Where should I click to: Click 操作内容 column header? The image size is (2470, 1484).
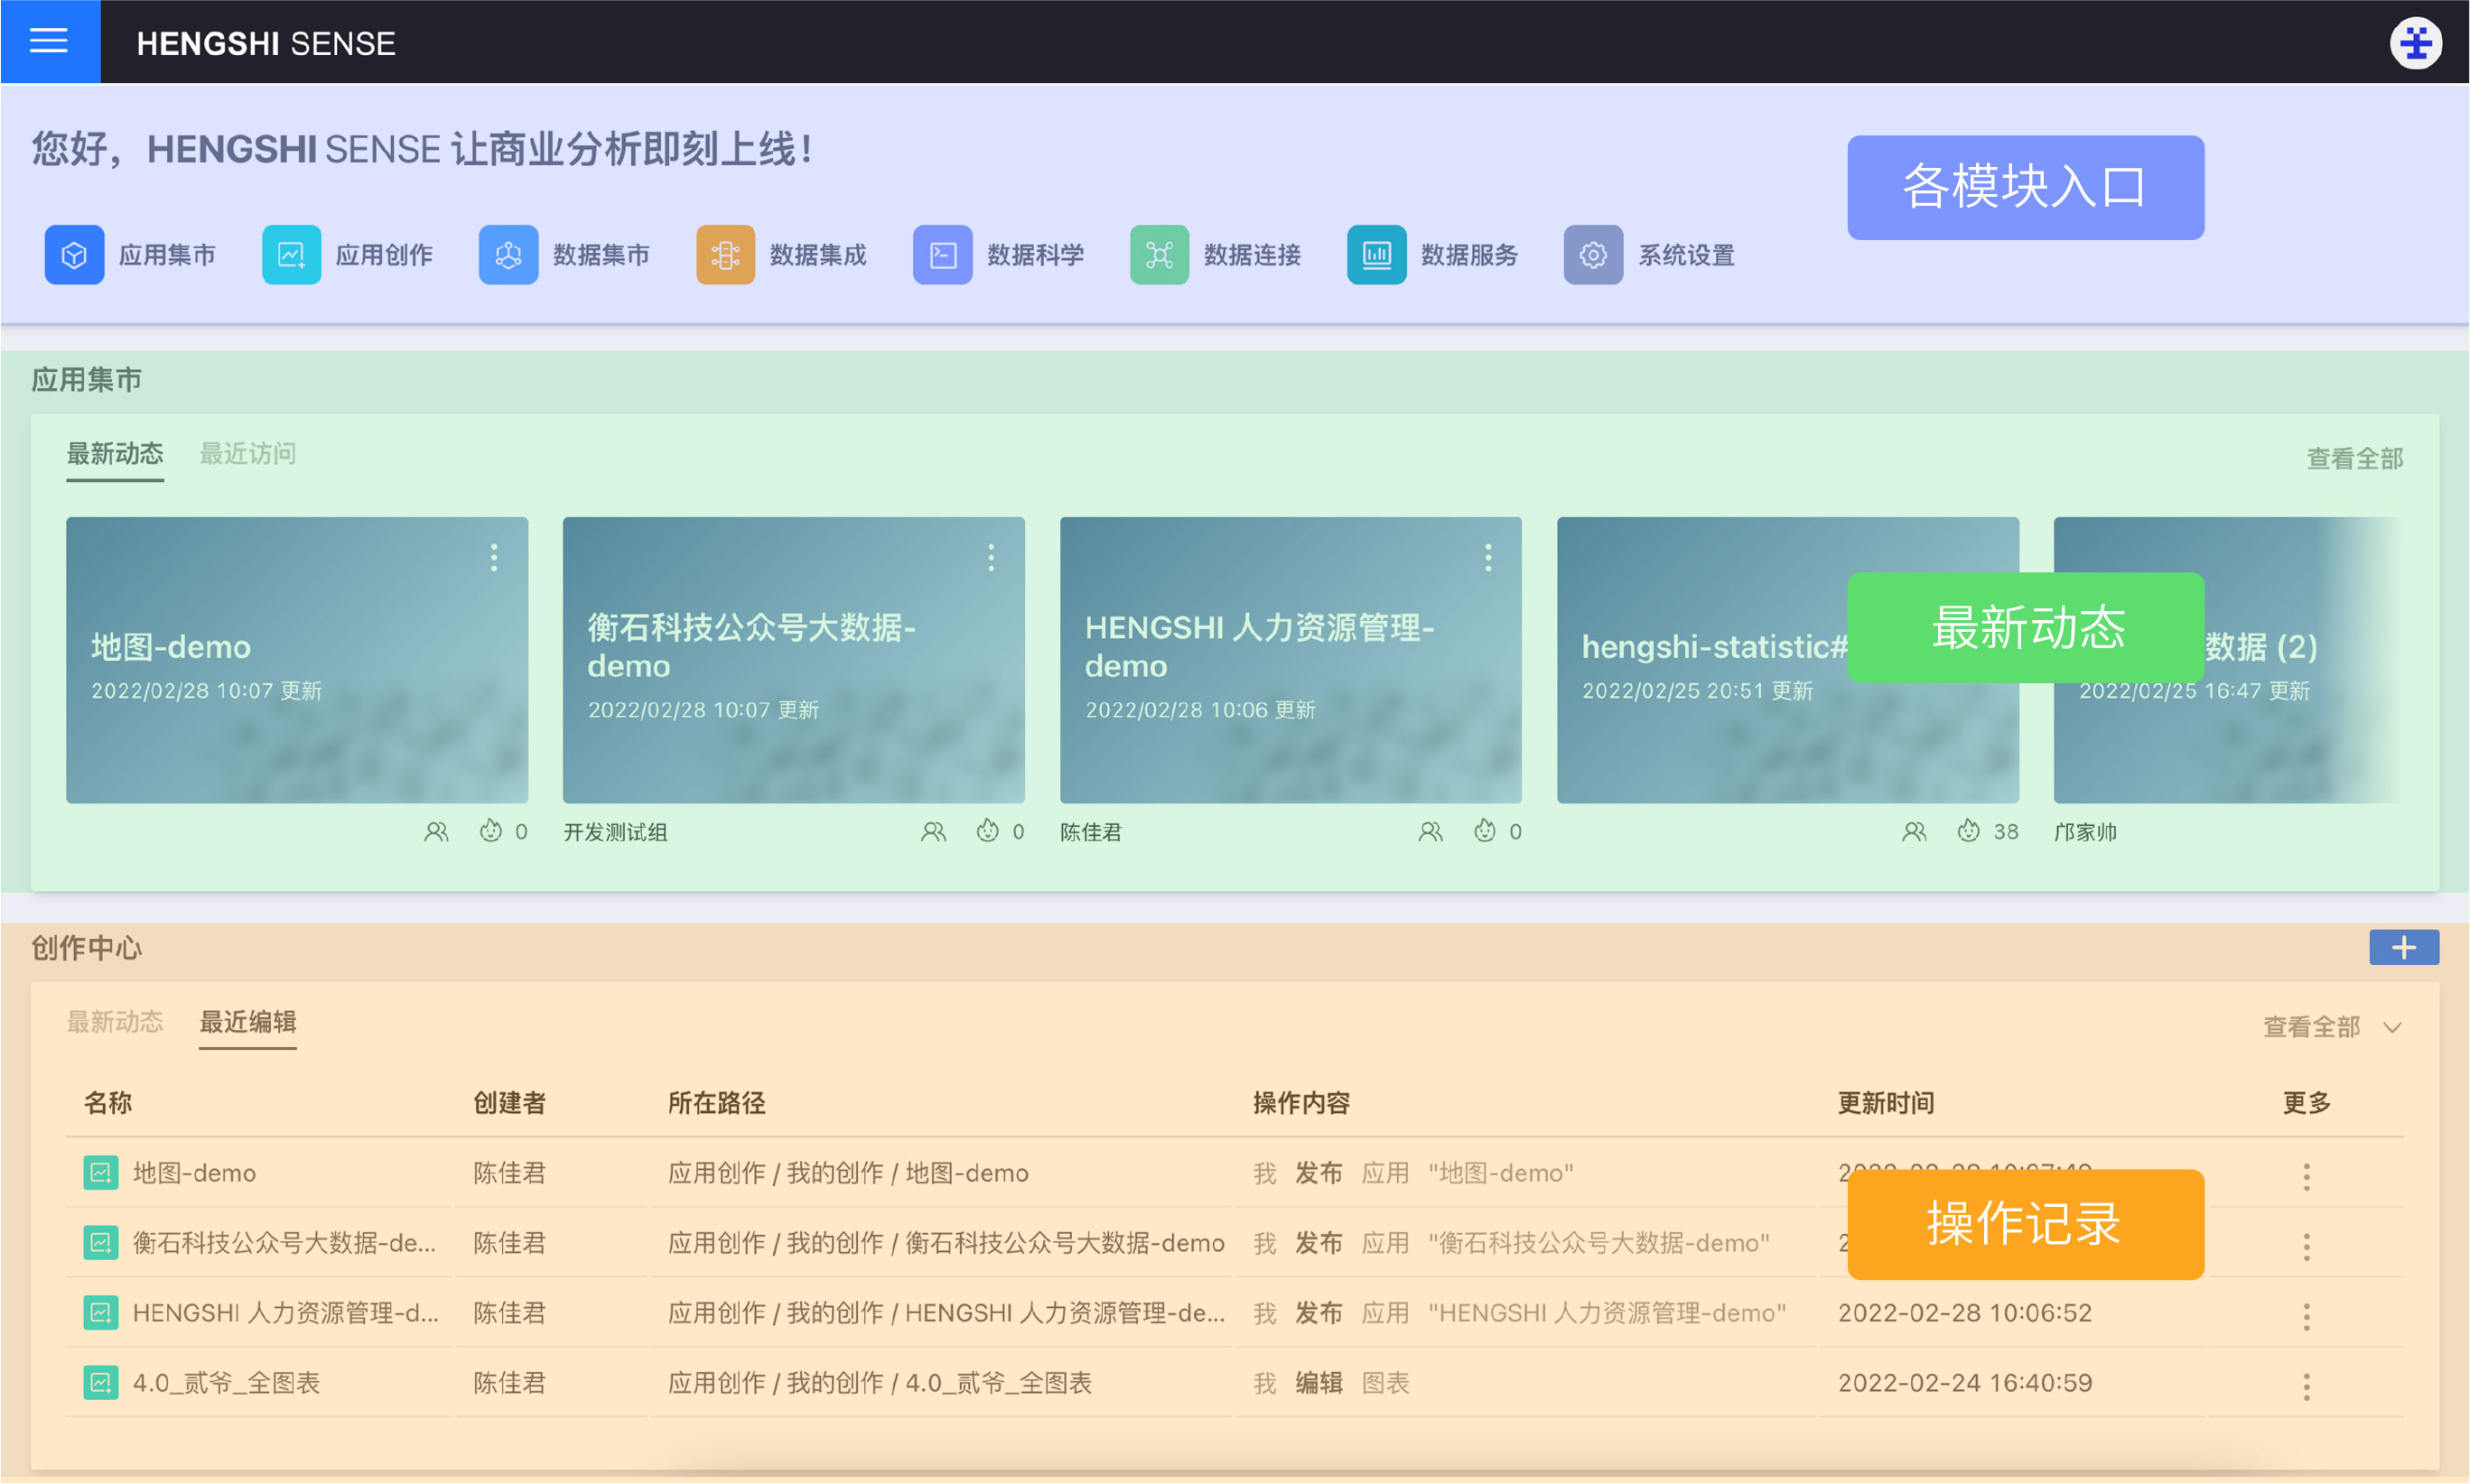click(x=1301, y=1103)
